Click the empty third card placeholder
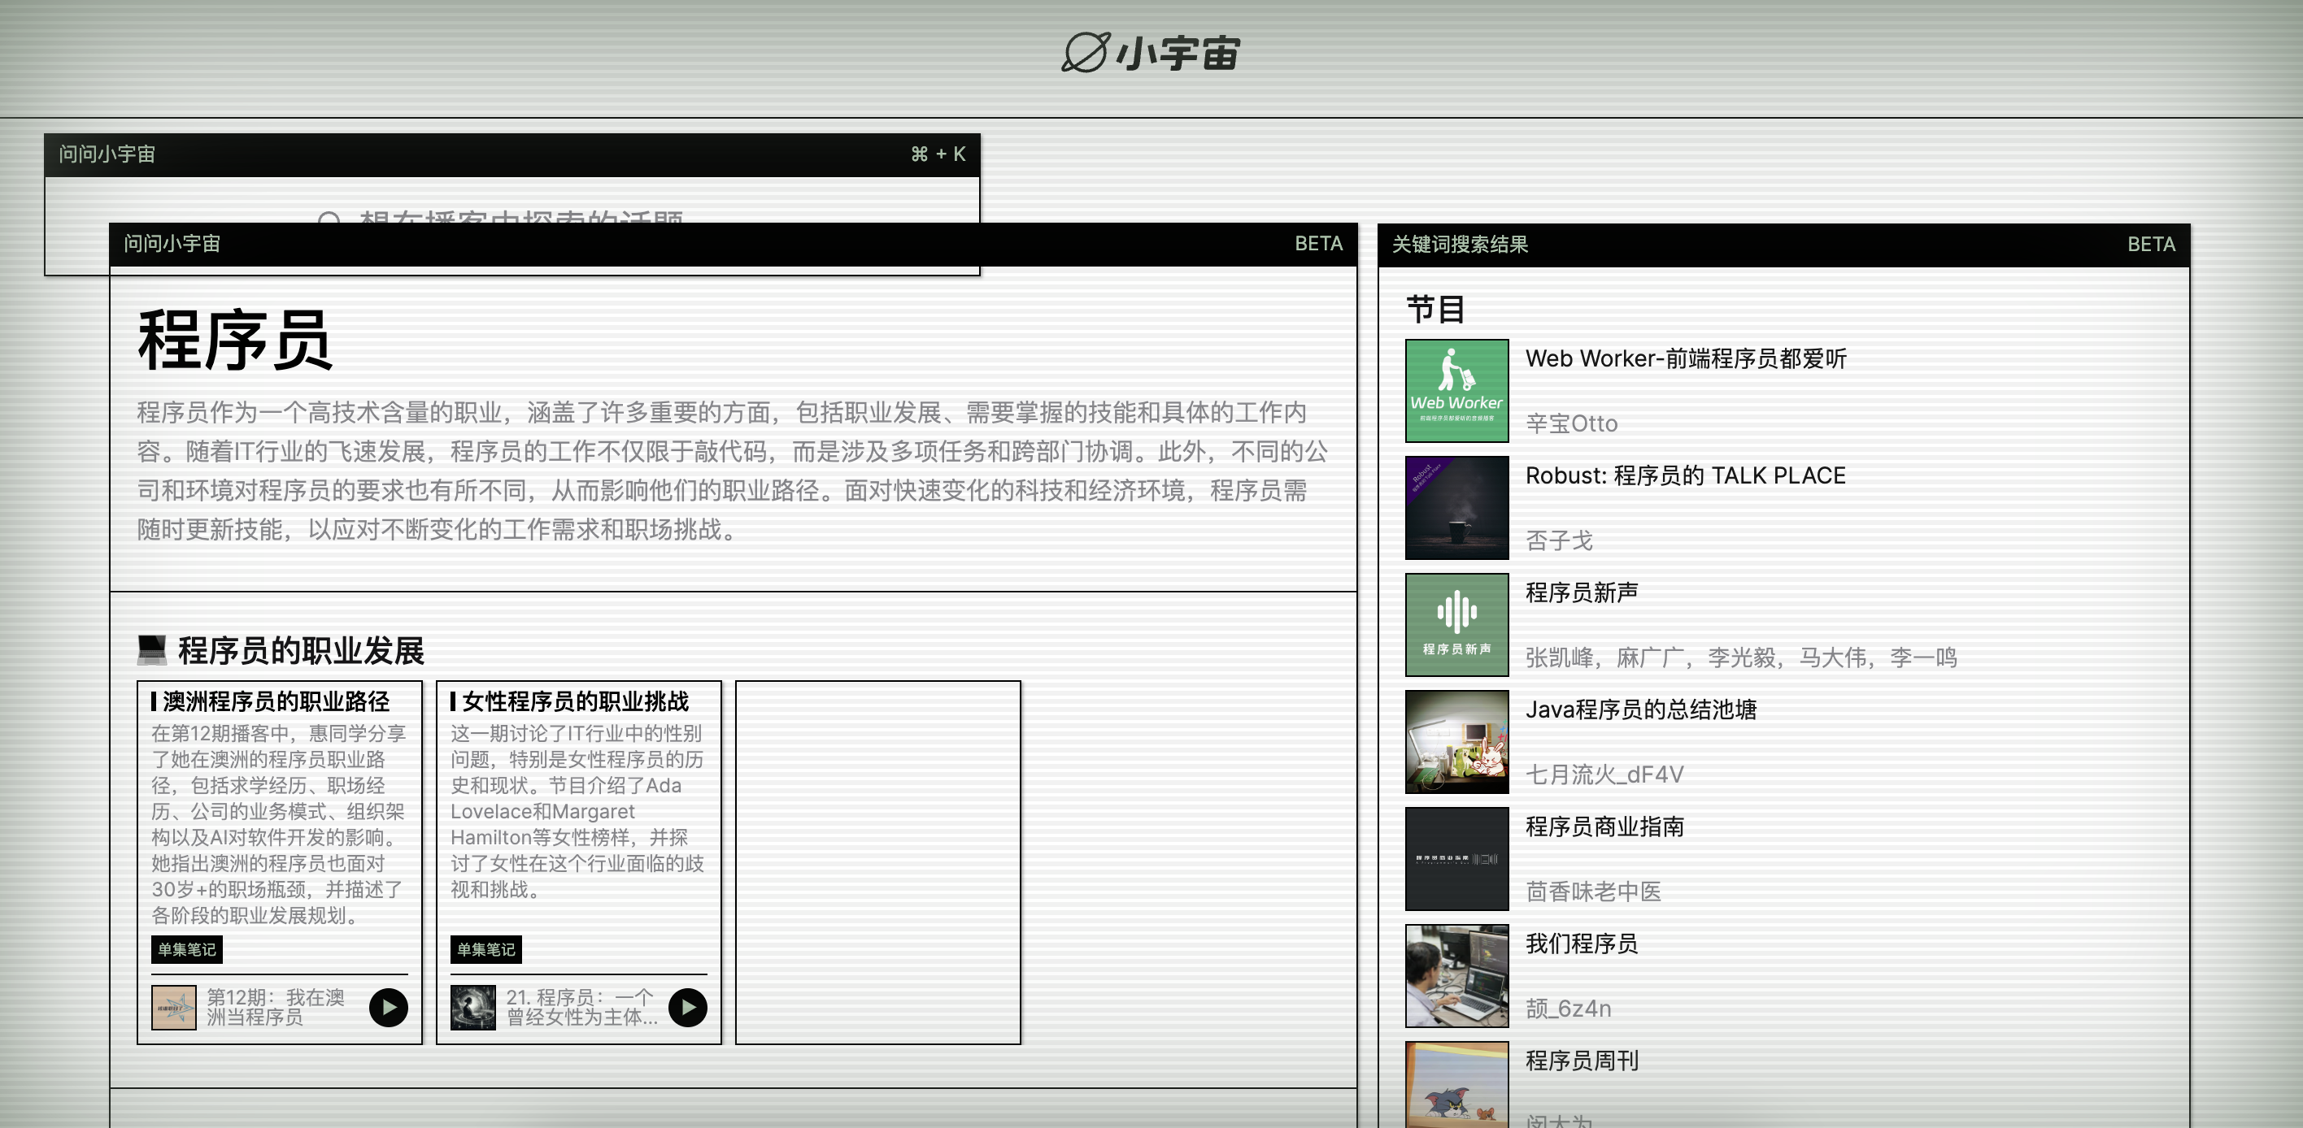This screenshot has width=2303, height=1128. tap(877, 862)
